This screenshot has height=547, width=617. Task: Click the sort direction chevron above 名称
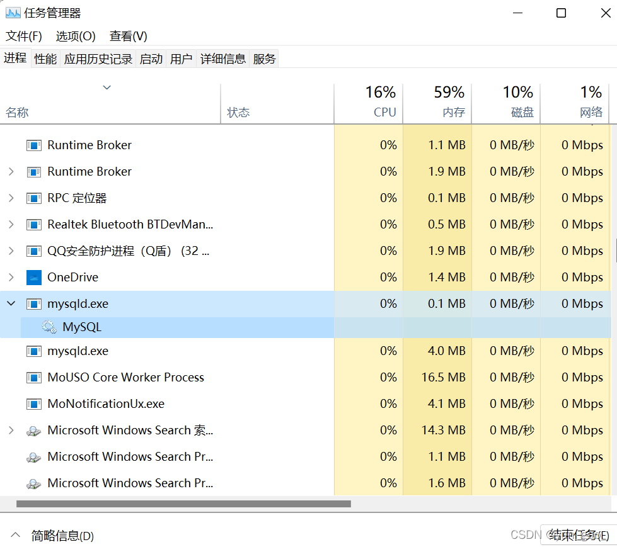click(107, 87)
